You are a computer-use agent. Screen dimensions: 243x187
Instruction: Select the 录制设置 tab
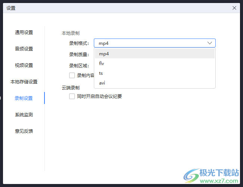coord(24,98)
